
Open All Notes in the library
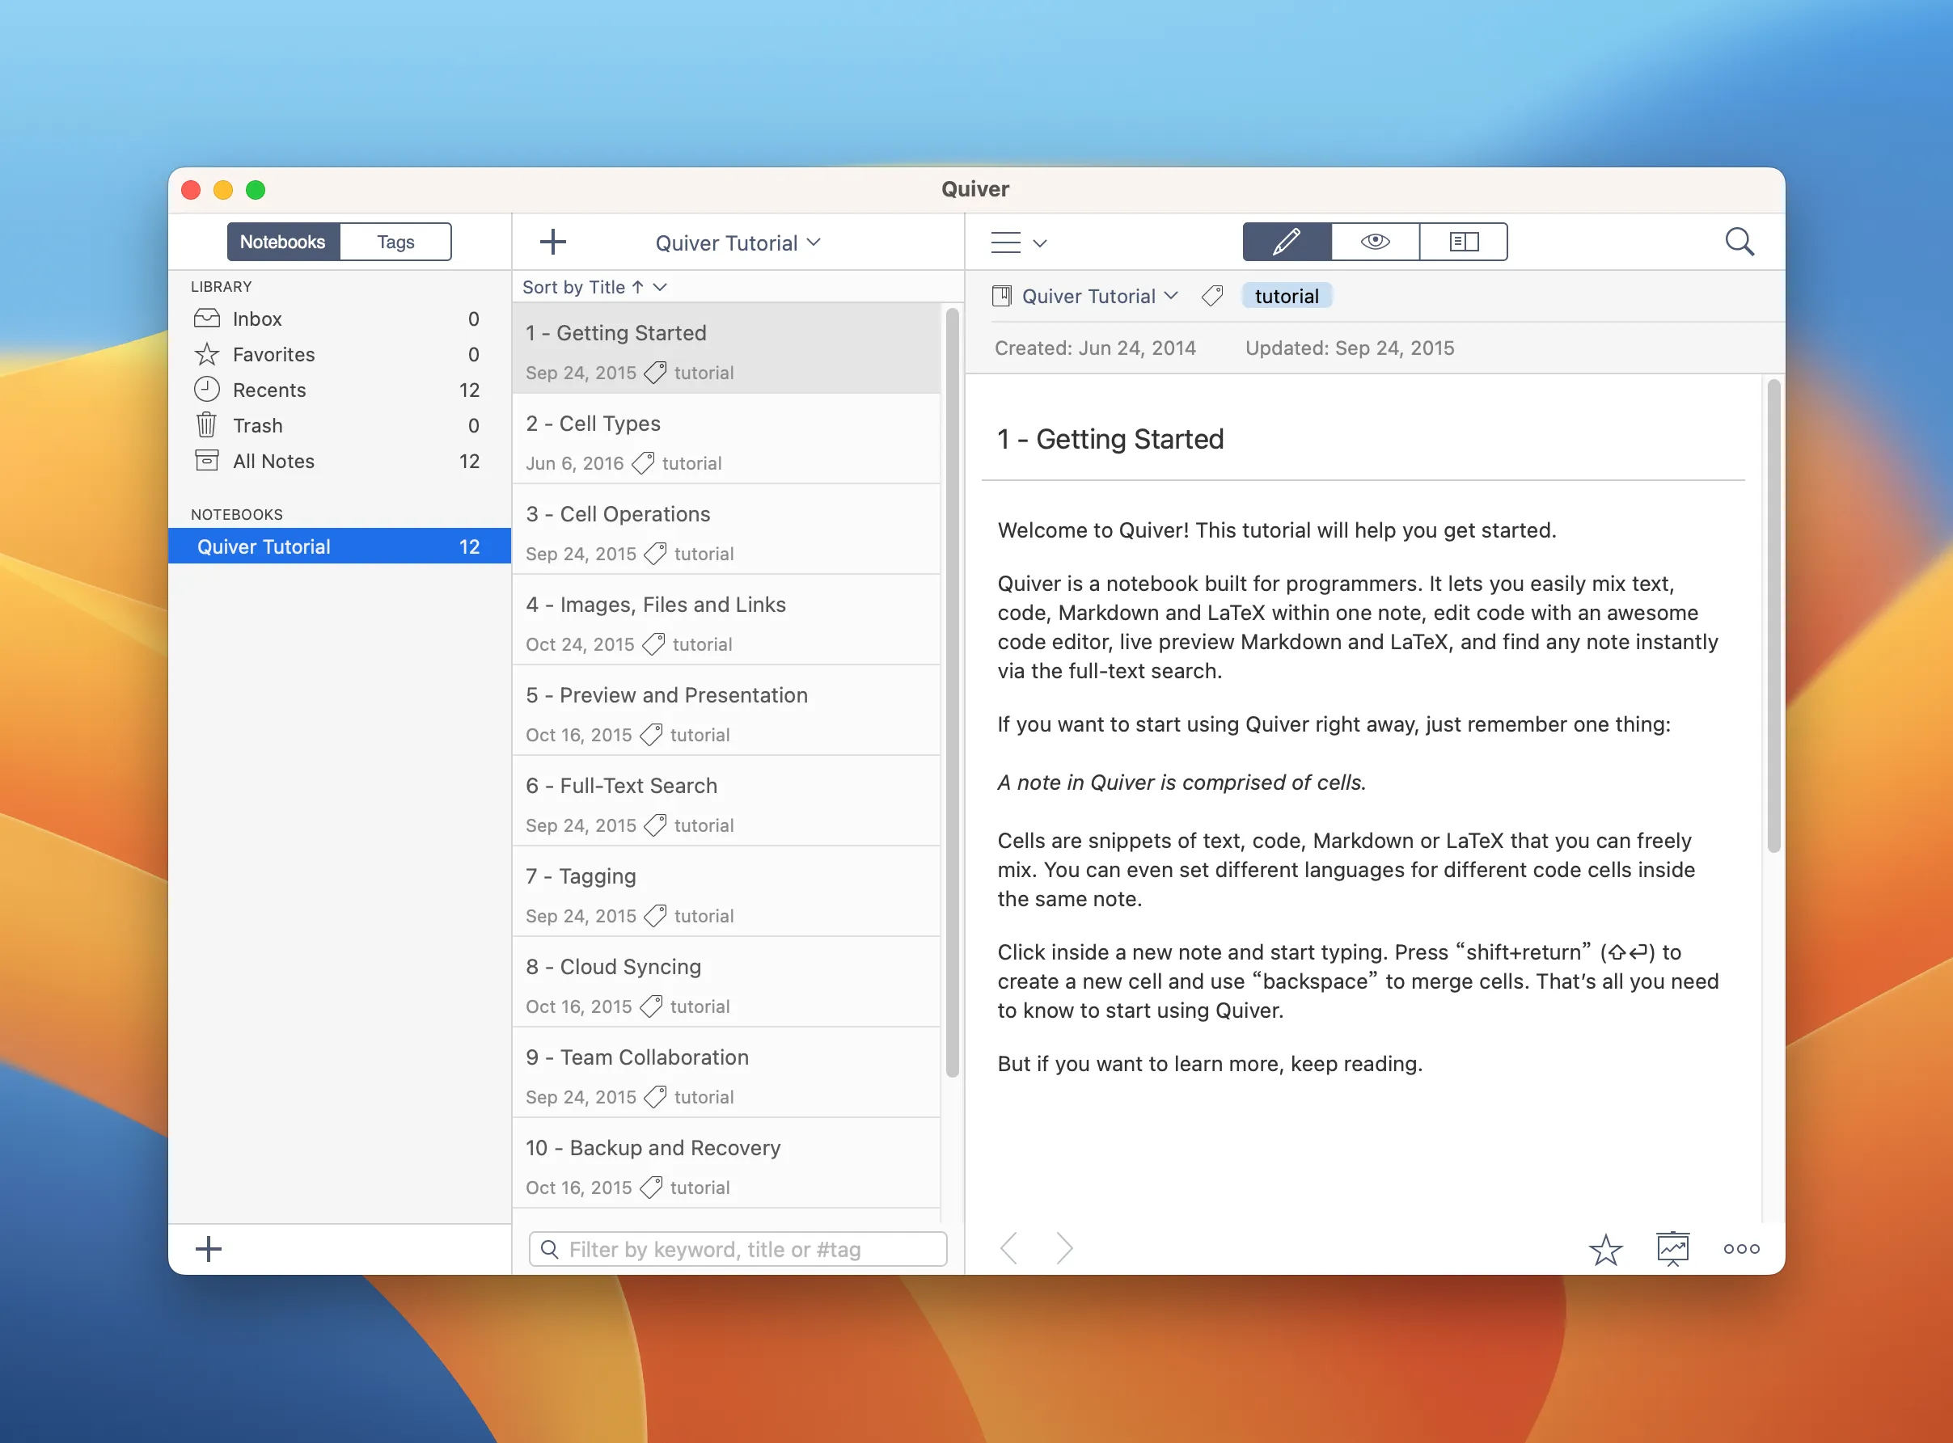click(339, 462)
